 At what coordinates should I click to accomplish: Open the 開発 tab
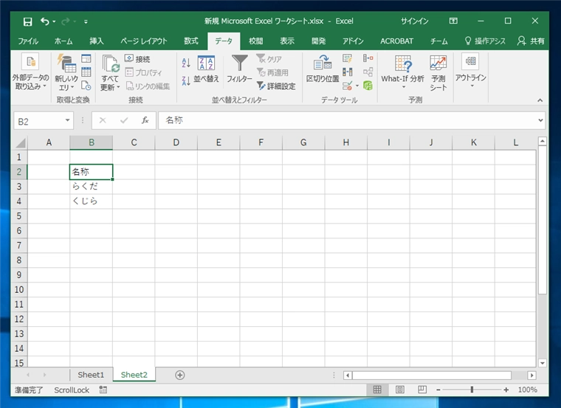[318, 41]
